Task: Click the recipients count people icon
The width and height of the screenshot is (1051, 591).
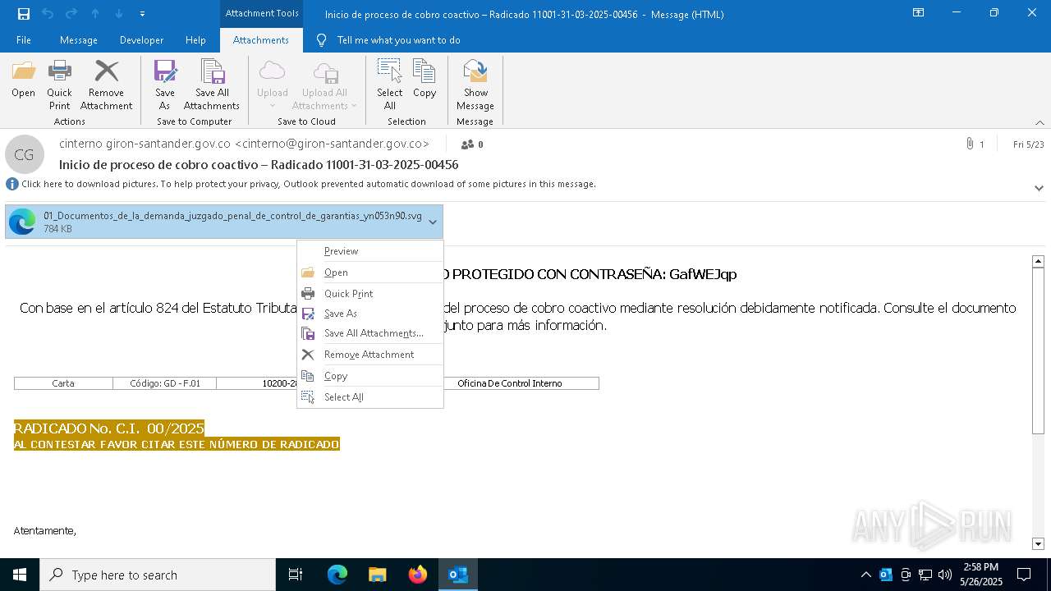Action: click(x=467, y=144)
